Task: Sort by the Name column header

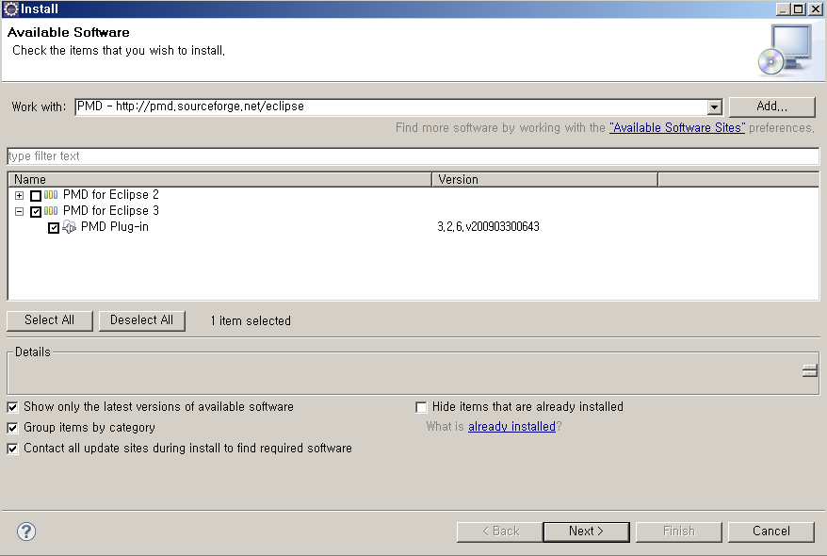Action: coord(219,179)
